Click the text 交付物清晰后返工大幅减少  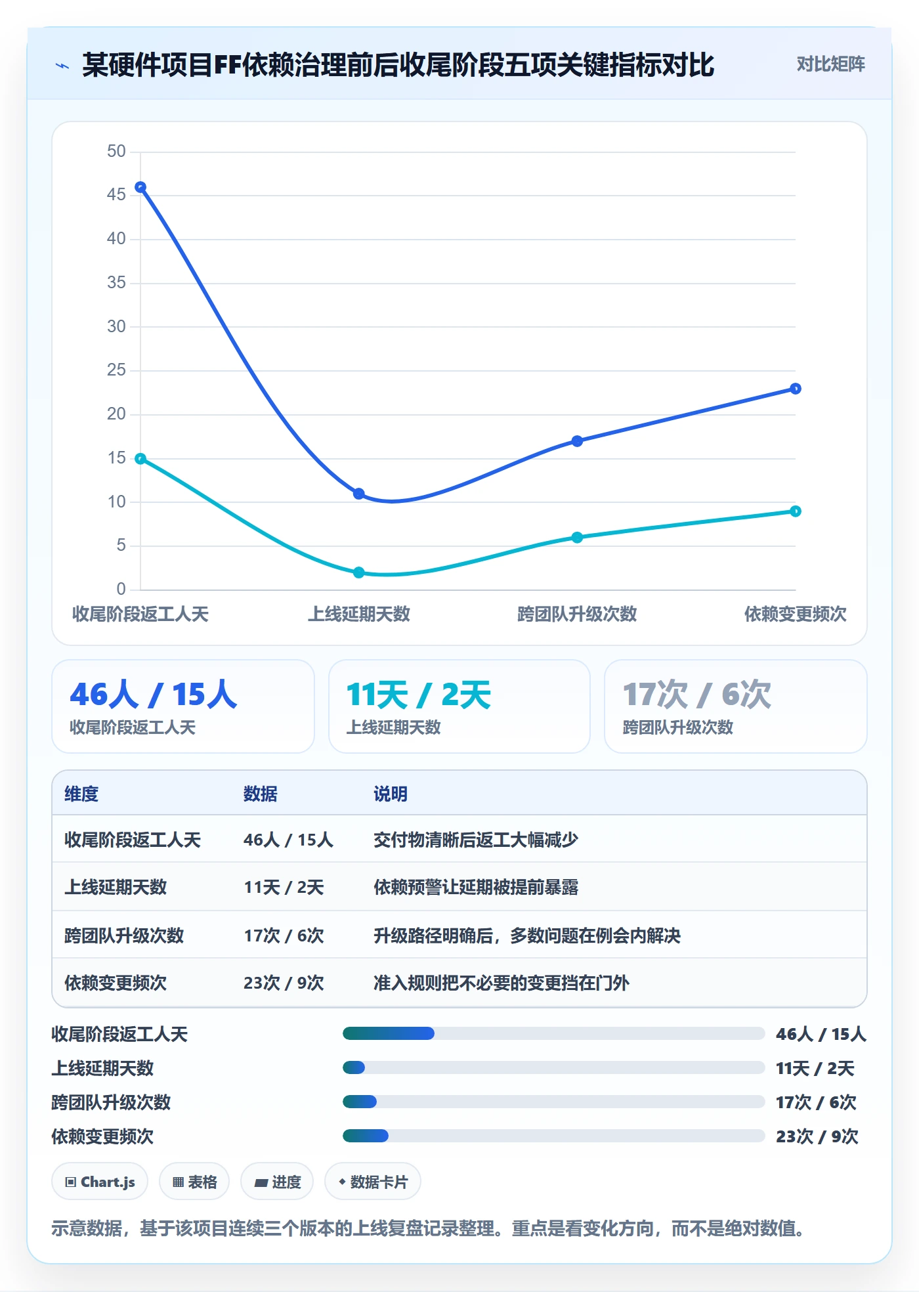[476, 840]
